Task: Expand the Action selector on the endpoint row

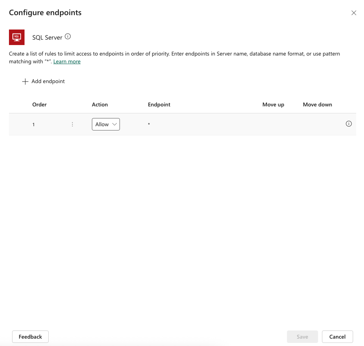Action: [106, 124]
